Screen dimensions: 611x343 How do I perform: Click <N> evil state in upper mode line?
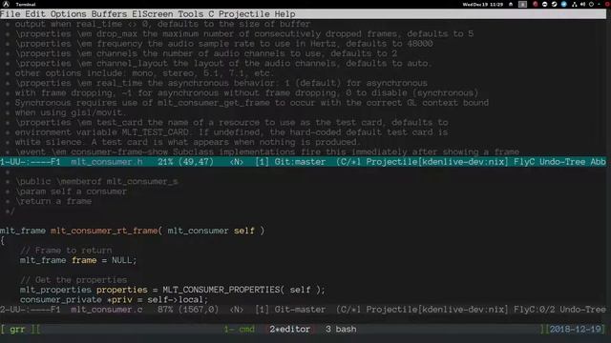[x=237, y=162]
